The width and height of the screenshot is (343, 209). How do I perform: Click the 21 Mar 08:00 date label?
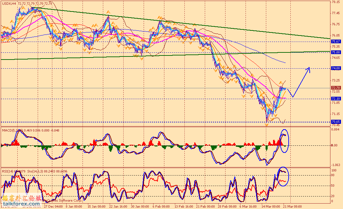click(x=293, y=206)
